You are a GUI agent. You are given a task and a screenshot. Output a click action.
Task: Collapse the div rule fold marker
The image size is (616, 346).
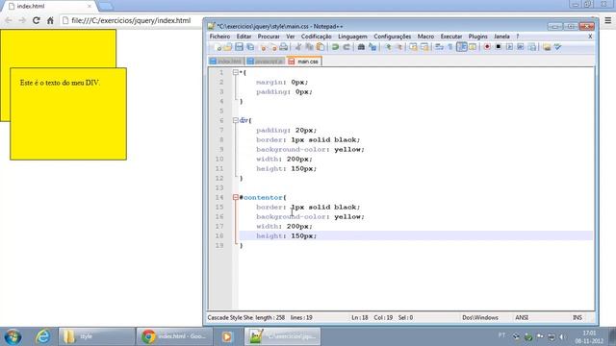[x=235, y=120]
